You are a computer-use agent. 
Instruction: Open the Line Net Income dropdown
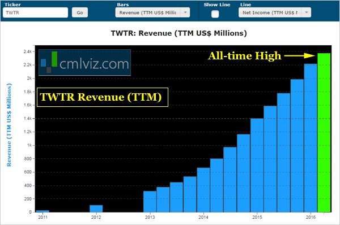coord(275,12)
